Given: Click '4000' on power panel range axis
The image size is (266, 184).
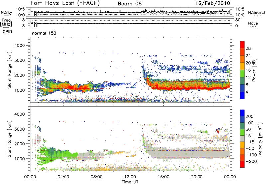Looking at the screenshot, I should click(20, 46).
